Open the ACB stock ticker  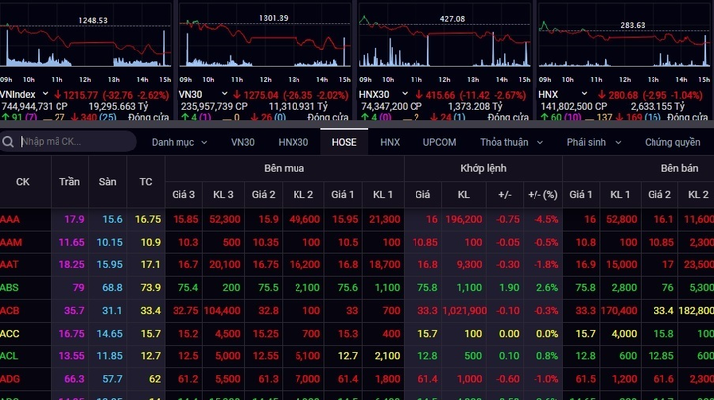click(10, 310)
